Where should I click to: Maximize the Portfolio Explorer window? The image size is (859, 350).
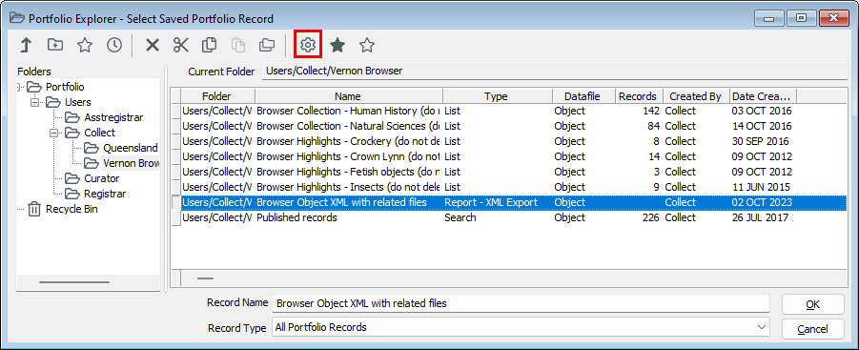(802, 18)
